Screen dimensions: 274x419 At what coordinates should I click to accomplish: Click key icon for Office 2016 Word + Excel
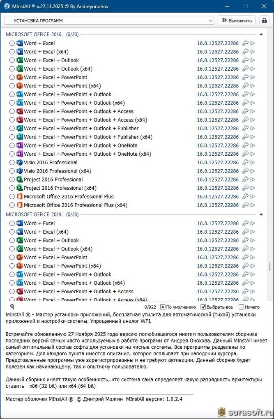click(245, 43)
